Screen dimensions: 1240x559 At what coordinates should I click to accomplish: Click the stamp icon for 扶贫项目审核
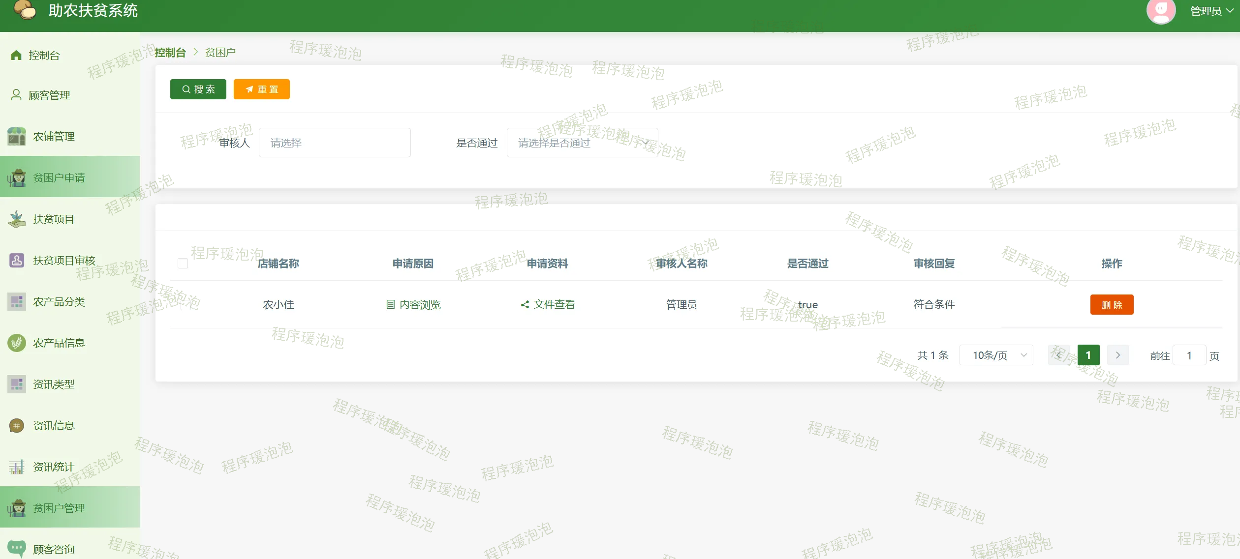(17, 260)
